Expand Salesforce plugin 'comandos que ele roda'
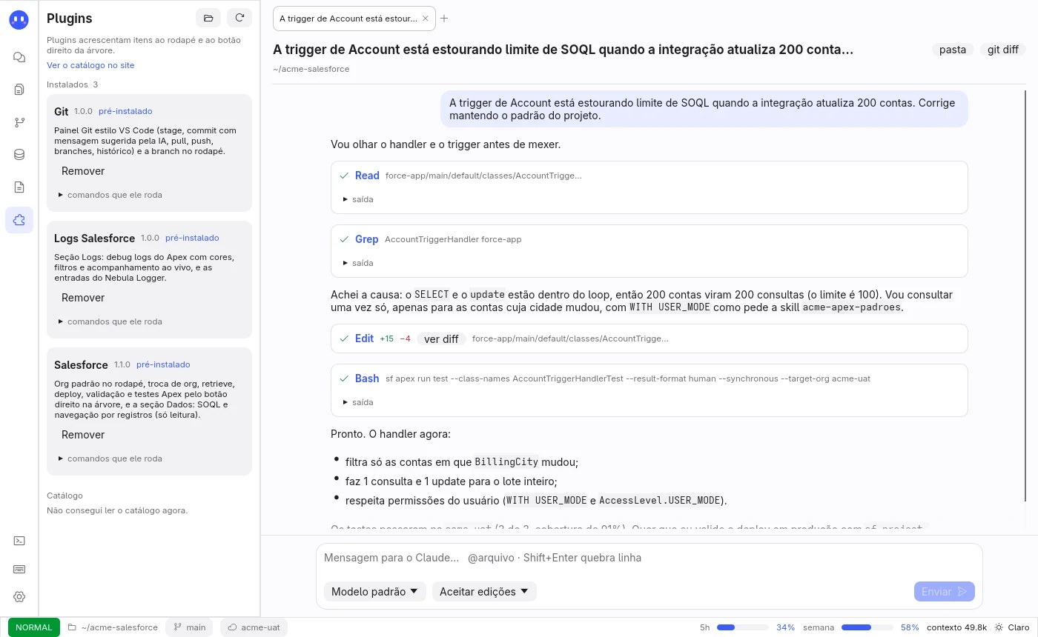Screen dimensions: 1038x637 [x=110, y=458]
